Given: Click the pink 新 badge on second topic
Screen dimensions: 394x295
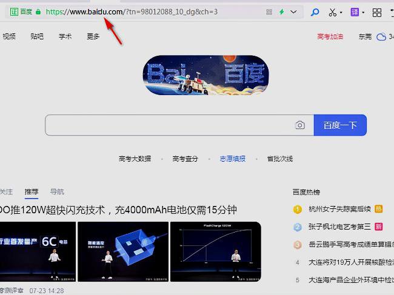Looking at the screenshot, I should point(379,227).
